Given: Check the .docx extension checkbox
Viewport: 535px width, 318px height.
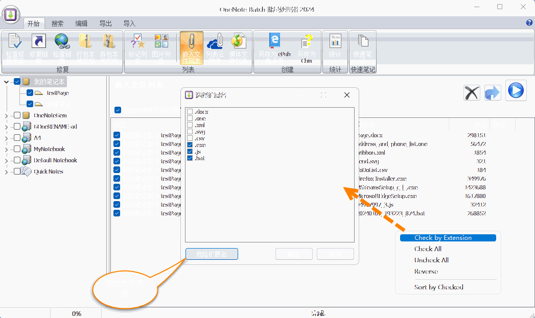Looking at the screenshot, I should (190, 111).
